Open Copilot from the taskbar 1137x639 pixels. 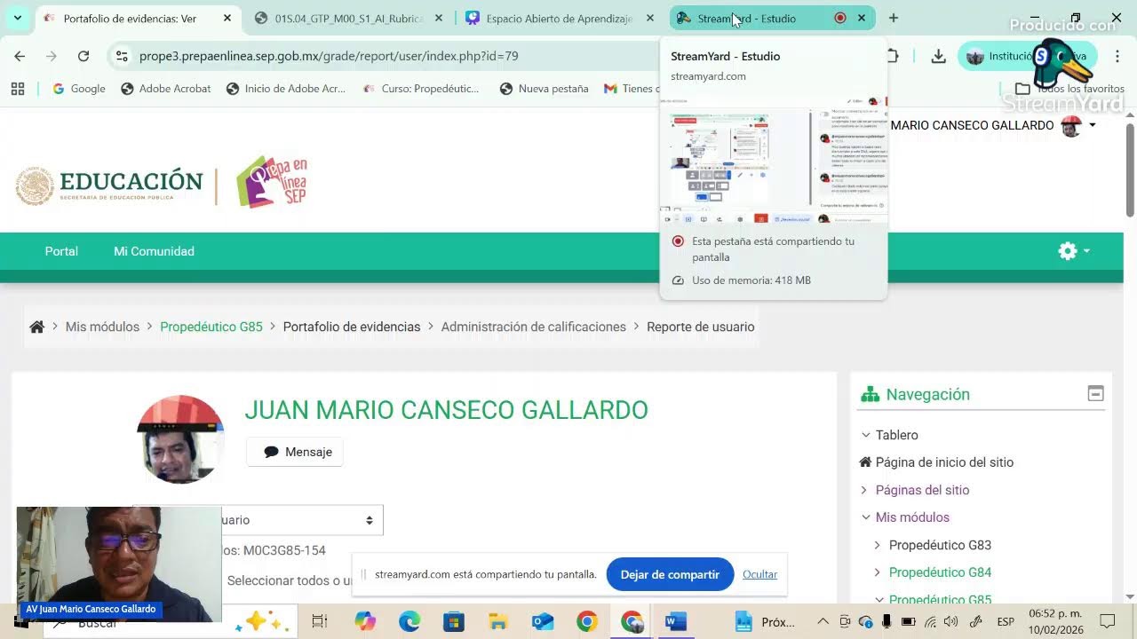[x=365, y=622]
